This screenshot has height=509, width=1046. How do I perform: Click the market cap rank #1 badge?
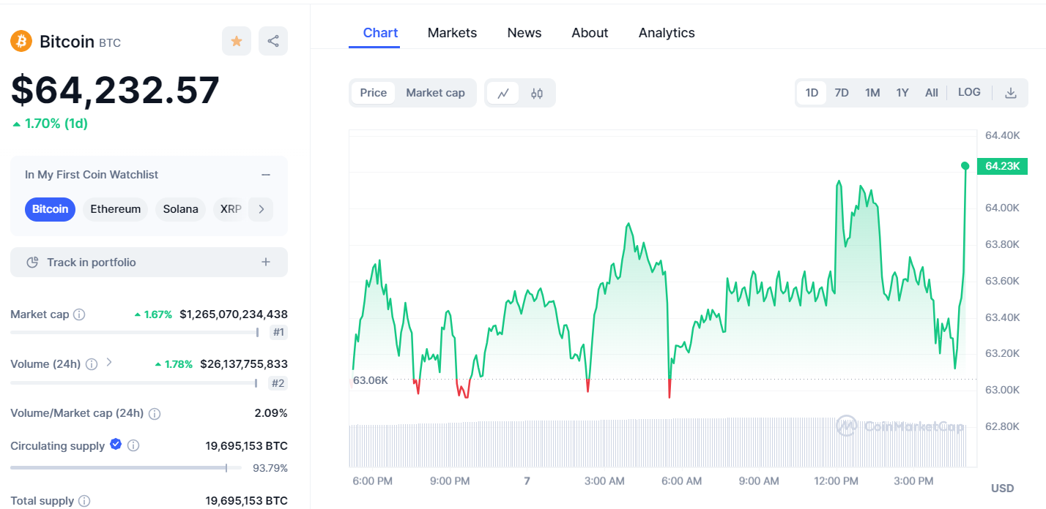(278, 333)
